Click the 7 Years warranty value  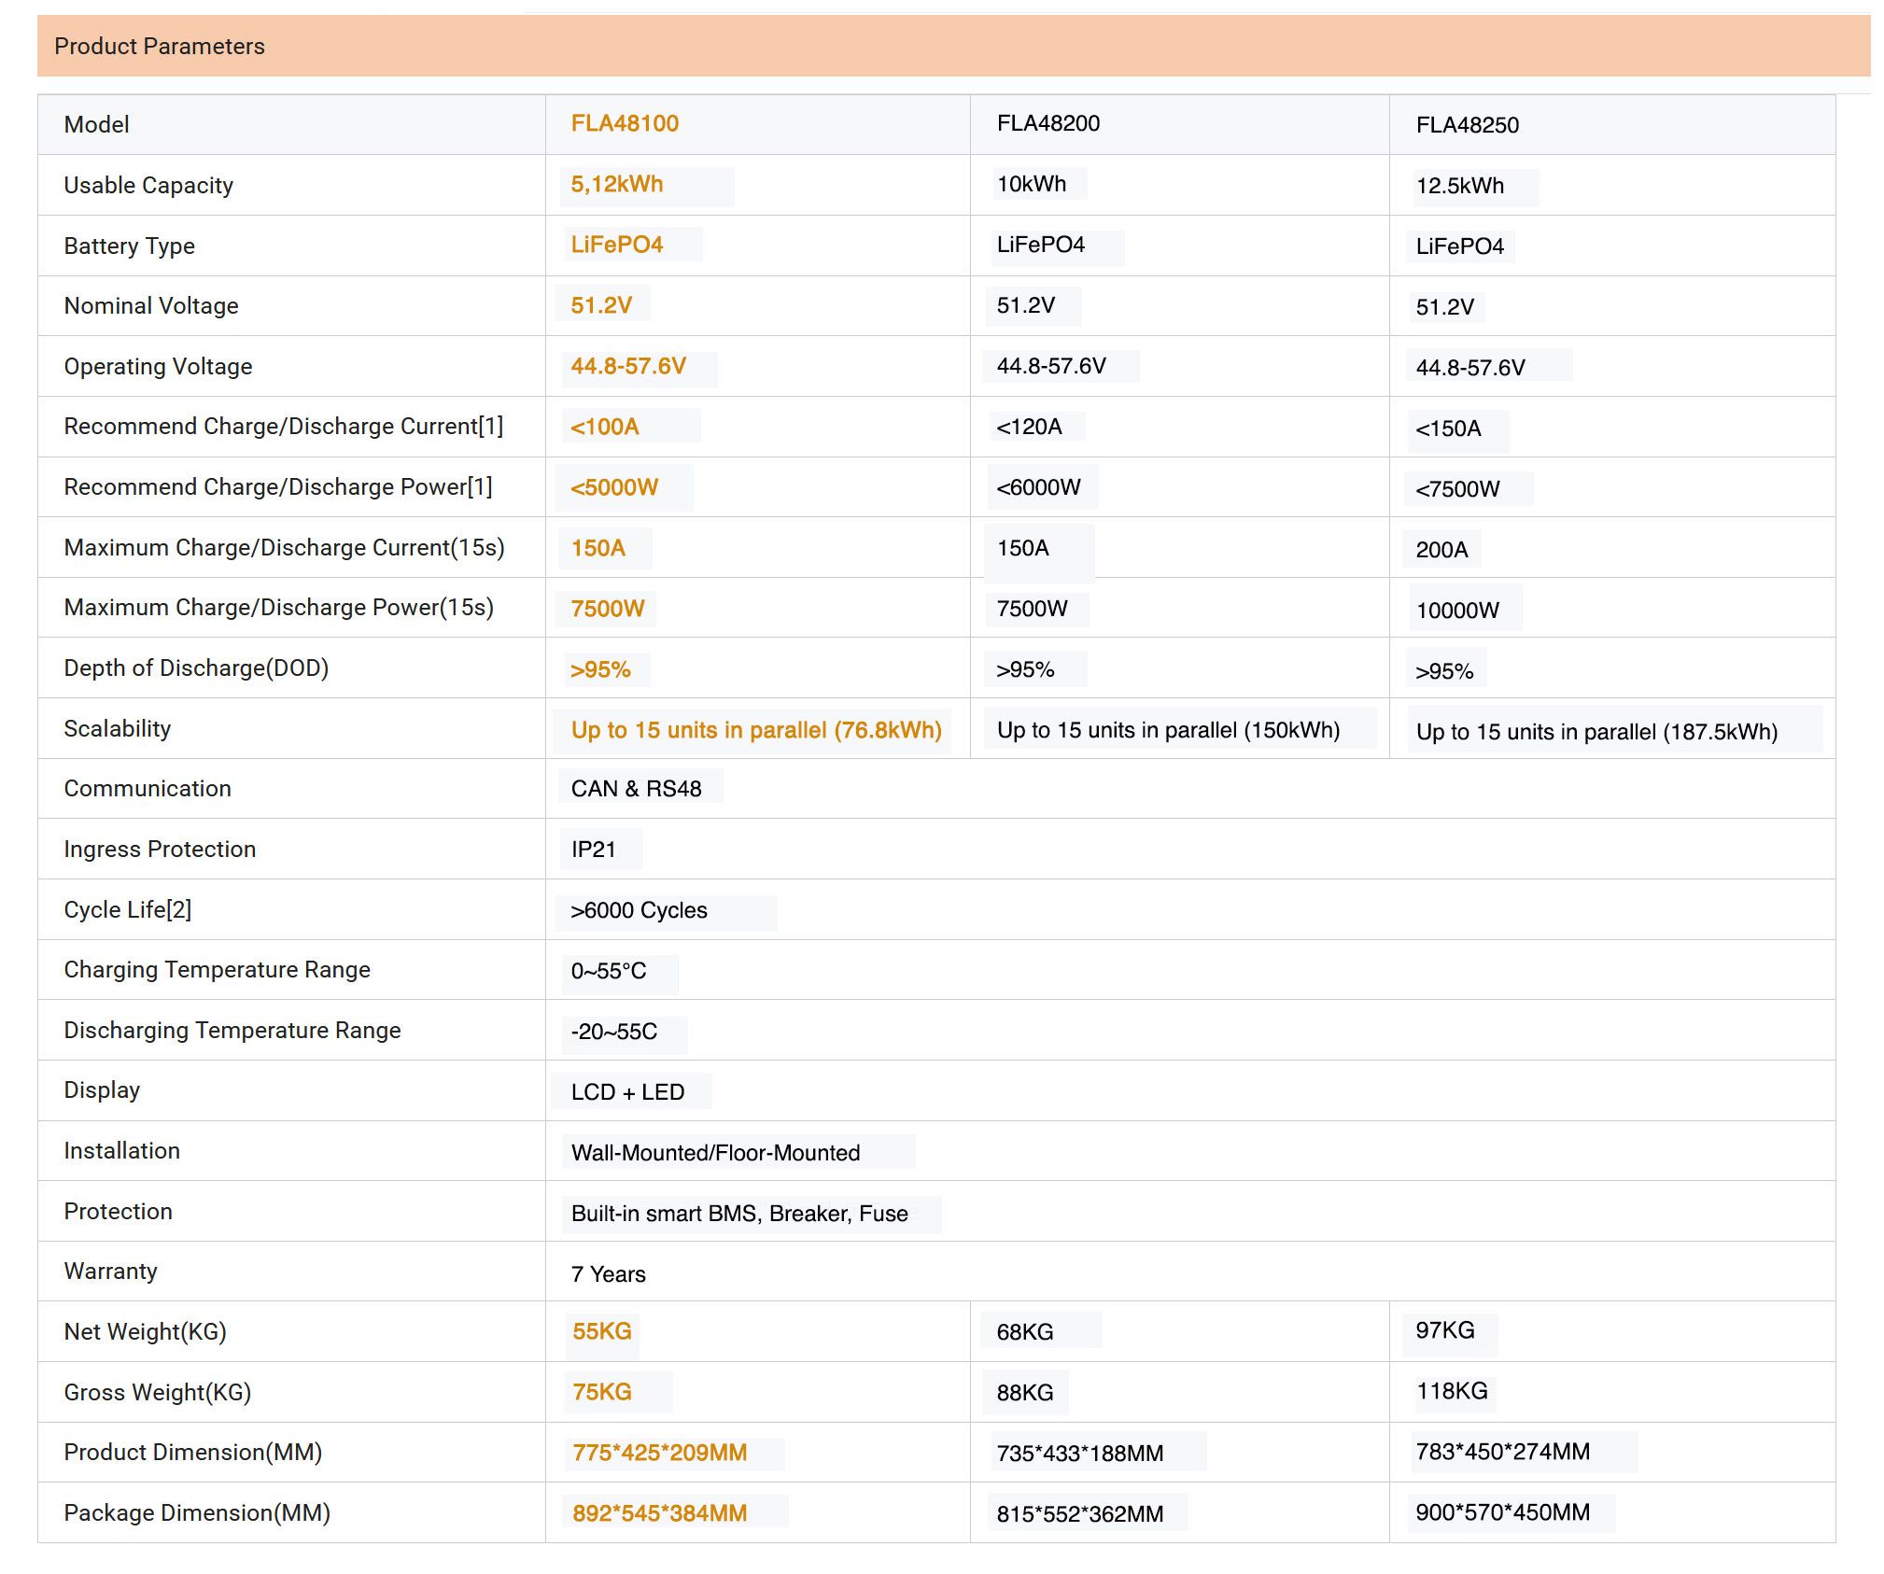pos(608,1274)
